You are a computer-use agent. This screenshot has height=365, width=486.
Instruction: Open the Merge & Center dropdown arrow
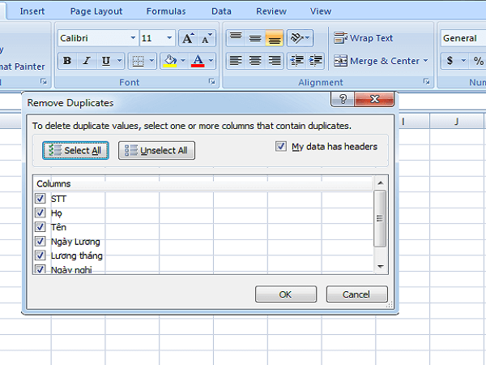426,61
